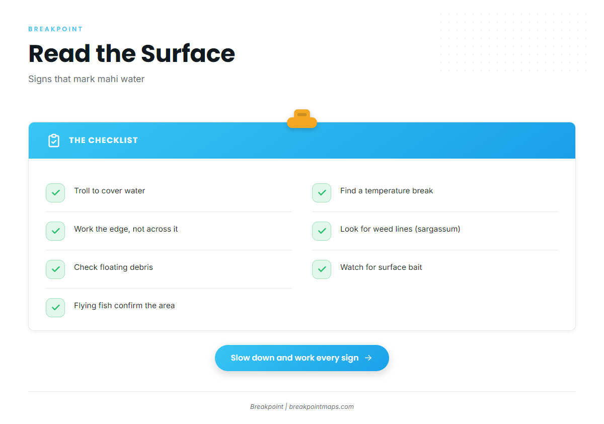
Task: Toggle the 'Look for weed lines' checkbox
Action: pos(322,231)
